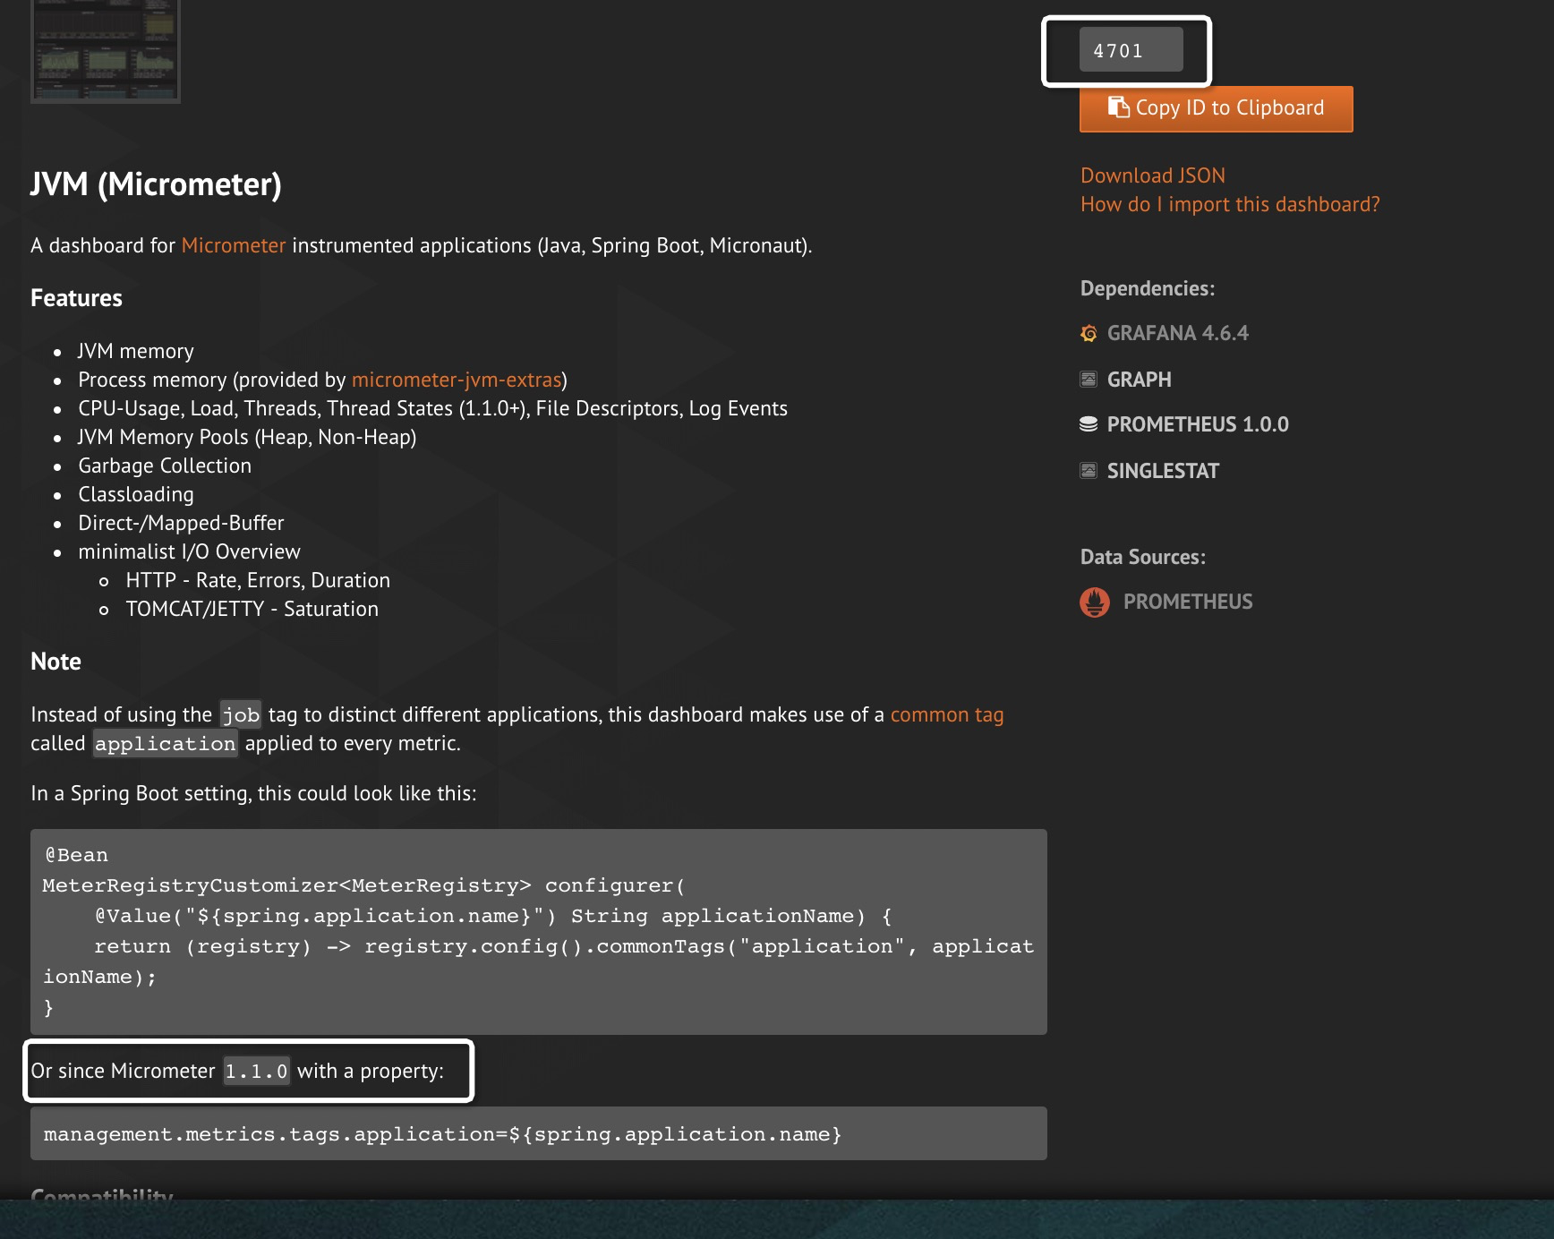1554x1239 pixels.
Task: Click the inline 'job' code tag
Action: (241, 714)
